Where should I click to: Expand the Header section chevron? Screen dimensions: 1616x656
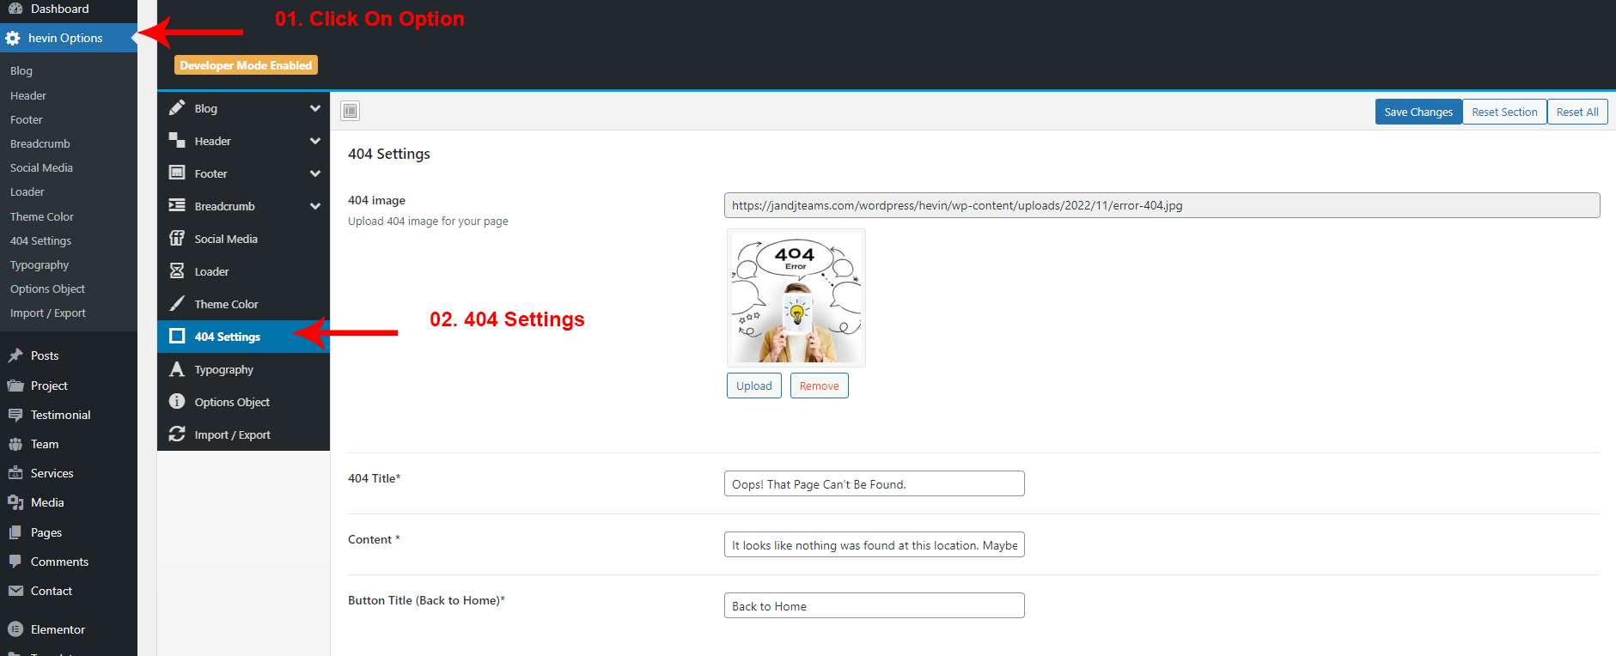pyautogui.click(x=315, y=141)
